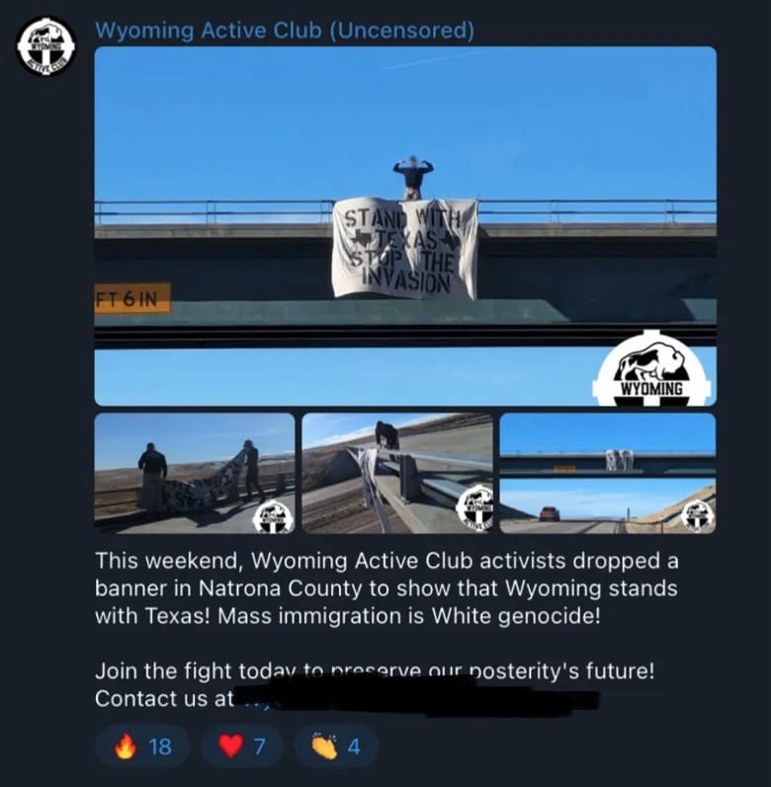
Task: Click the logo watermark on middle thumbnail
Action: [475, 508]
